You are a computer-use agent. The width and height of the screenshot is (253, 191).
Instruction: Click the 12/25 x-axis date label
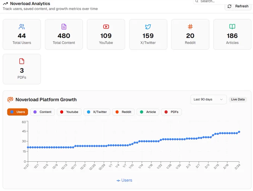(x=92, y=167)
